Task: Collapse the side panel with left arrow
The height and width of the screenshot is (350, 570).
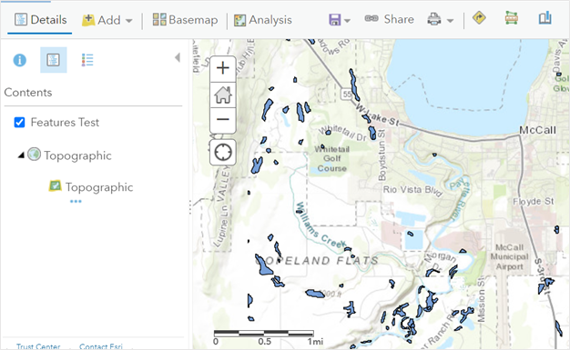Action: coord(178,58)
